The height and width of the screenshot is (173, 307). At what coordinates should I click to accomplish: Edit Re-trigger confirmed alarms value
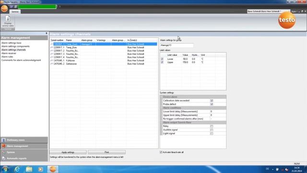point(218,119)
